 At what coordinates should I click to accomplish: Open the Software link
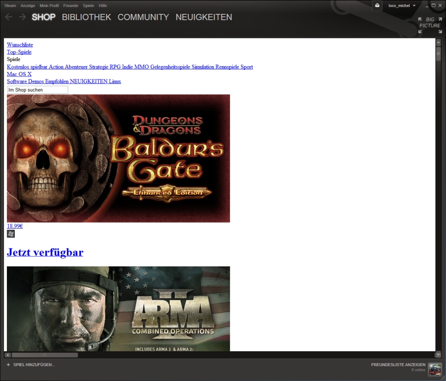pyautogui.click(x=17, y=81)
